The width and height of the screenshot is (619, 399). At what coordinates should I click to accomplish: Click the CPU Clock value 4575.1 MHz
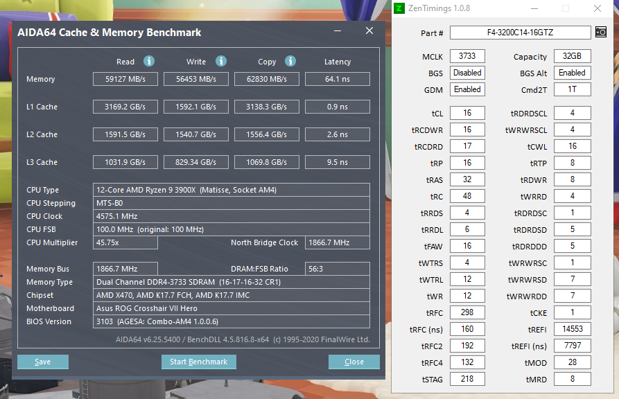tap(232, 216)
